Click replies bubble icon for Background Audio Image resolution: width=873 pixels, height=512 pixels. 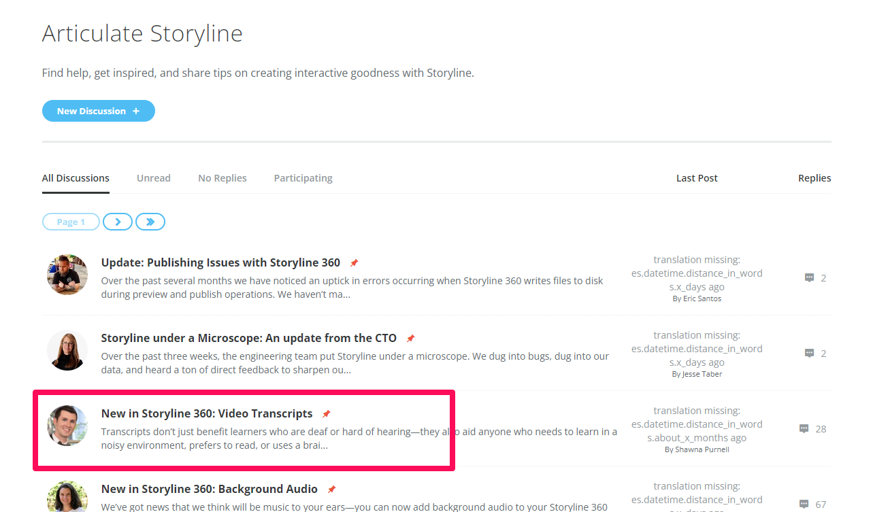click(x=804, y=504)
